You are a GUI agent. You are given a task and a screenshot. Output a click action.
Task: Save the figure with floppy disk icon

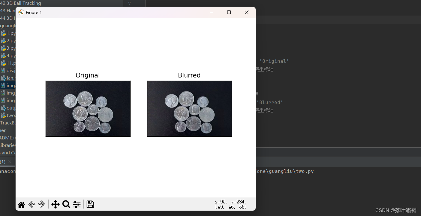click(x=90, y=204)
